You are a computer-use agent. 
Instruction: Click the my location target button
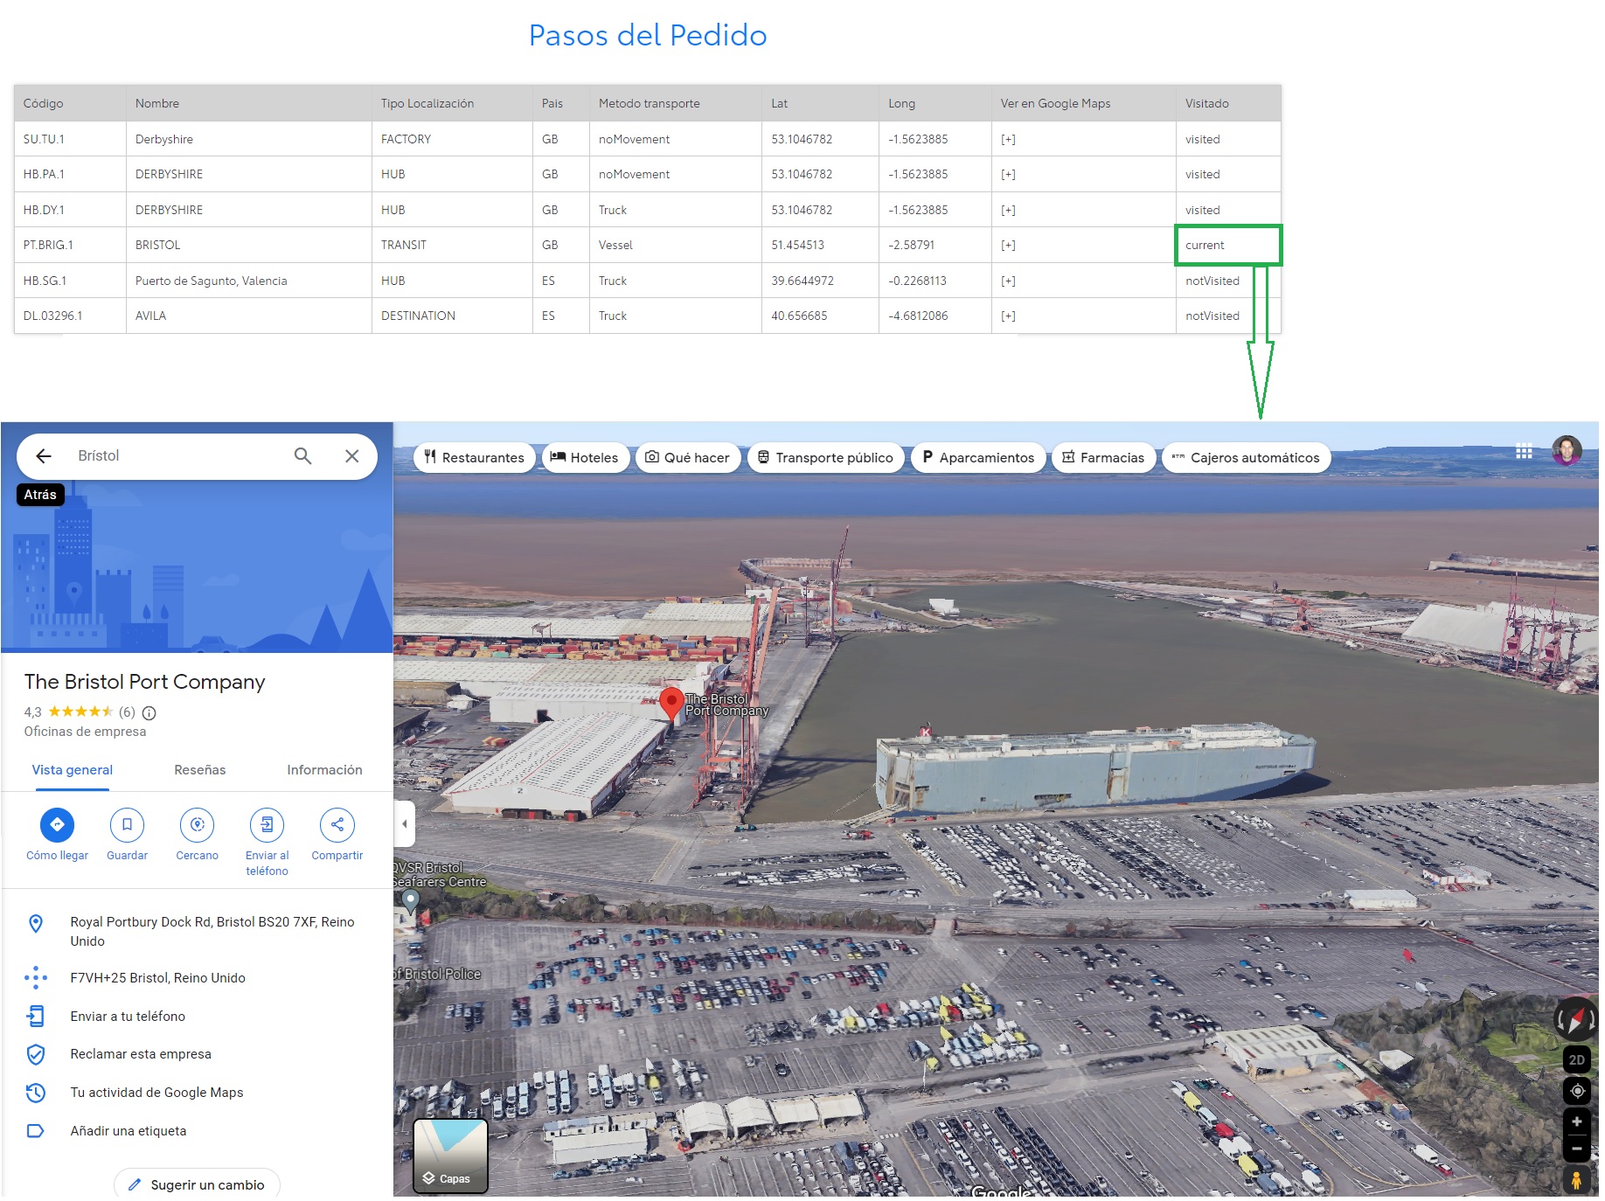[1576, 1092]
